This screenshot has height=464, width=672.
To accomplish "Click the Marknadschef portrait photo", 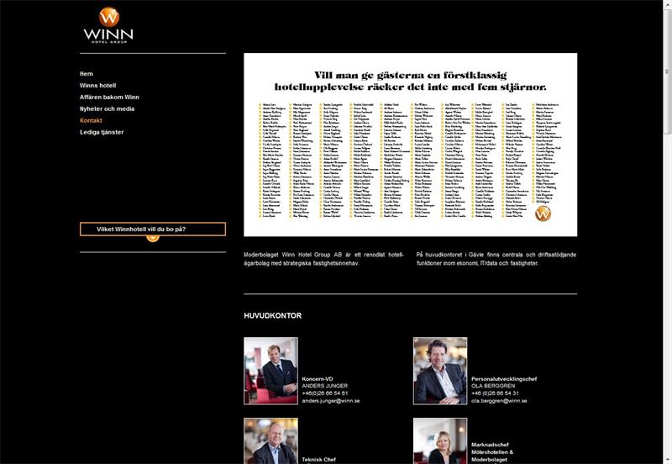I will click(440, 440).
